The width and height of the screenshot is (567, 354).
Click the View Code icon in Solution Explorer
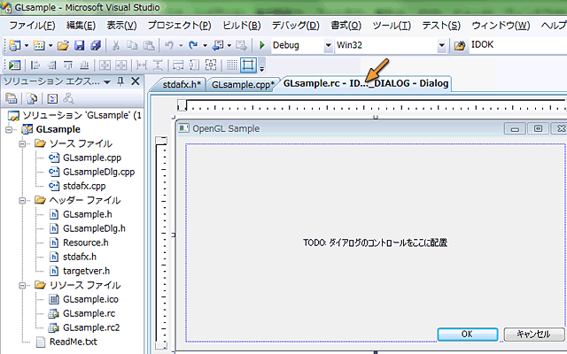tap(52, 98)
